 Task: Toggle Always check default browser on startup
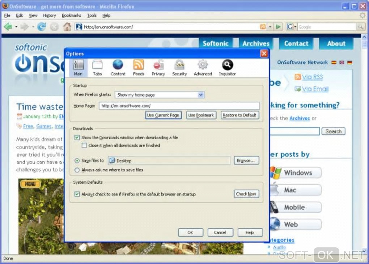coord(77,194)
